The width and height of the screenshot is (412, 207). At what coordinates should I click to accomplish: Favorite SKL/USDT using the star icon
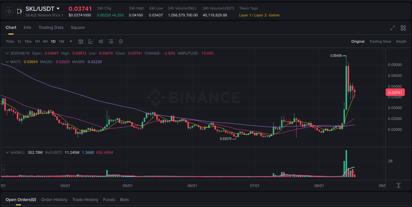click(9, 11)
